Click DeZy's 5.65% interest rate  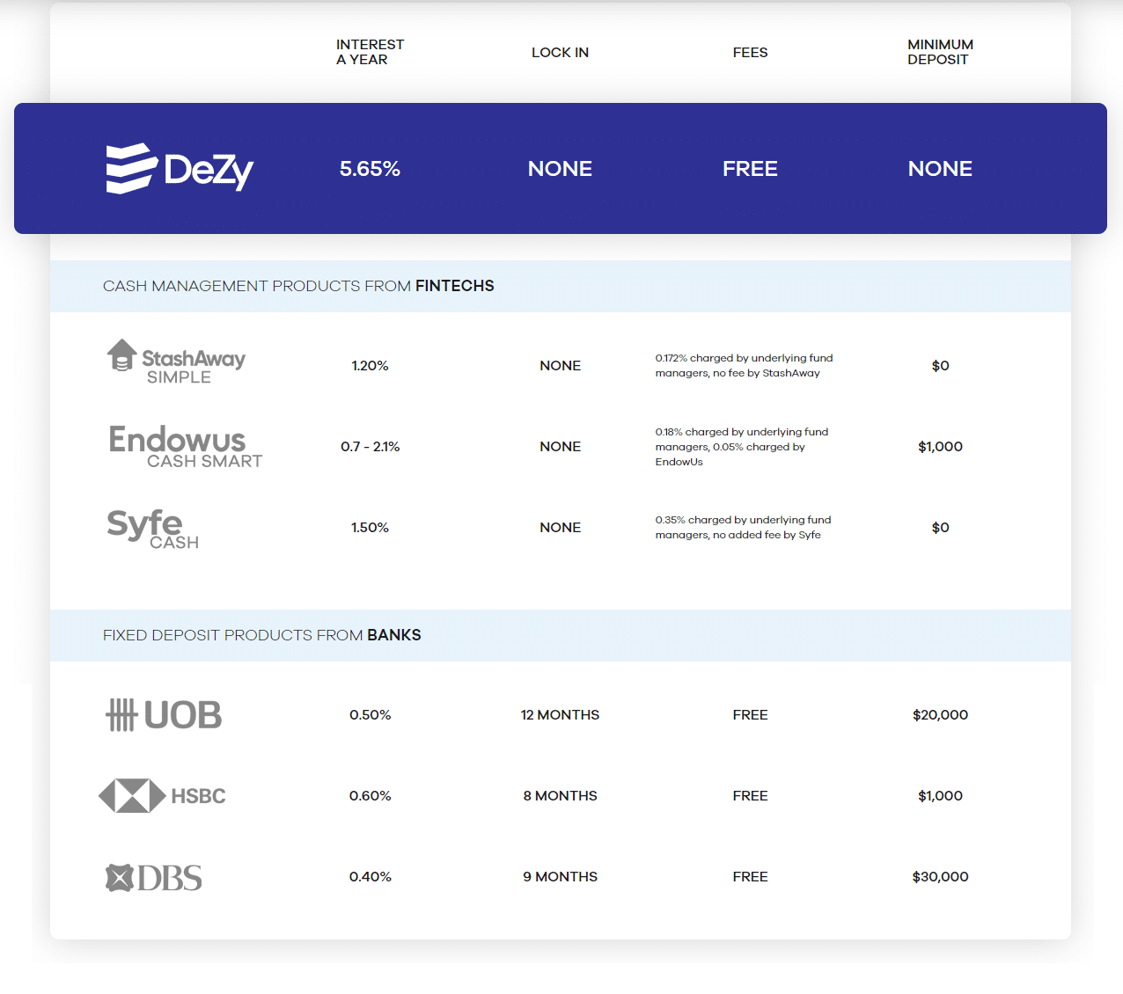coord(370,169)
